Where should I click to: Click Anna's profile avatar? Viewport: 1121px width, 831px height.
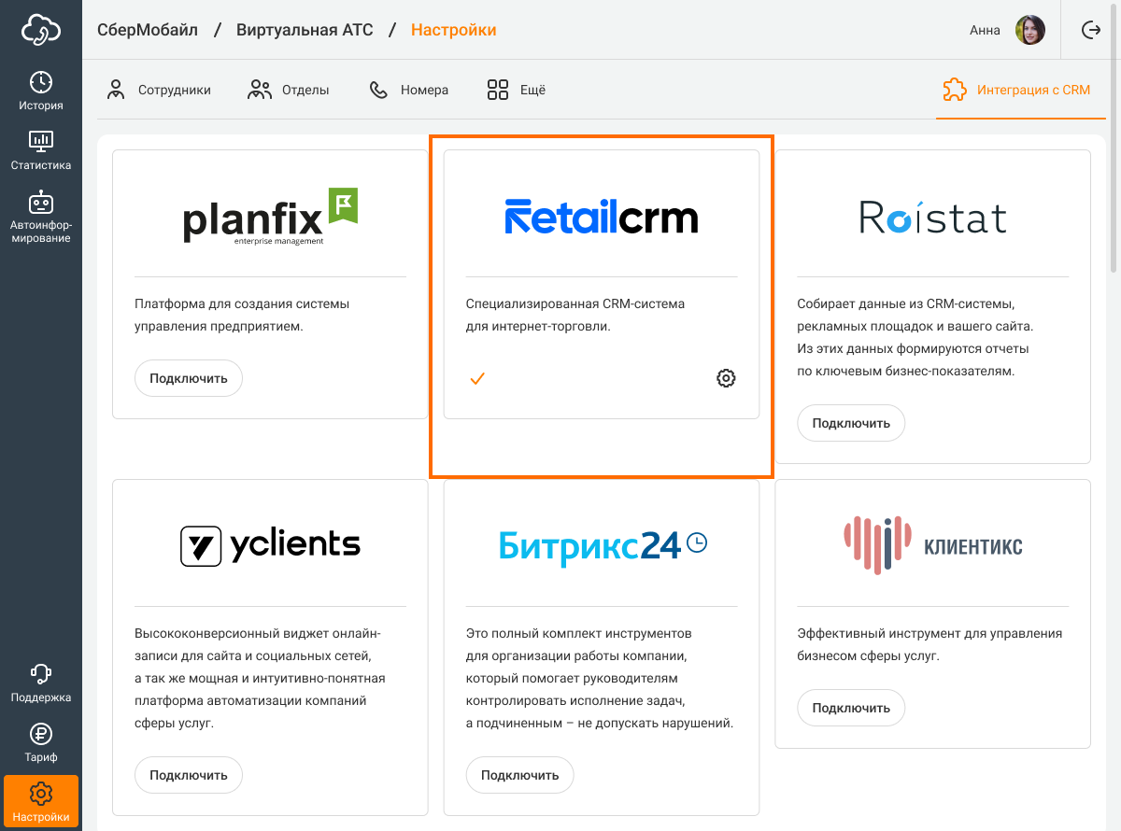coord(1030,30)
